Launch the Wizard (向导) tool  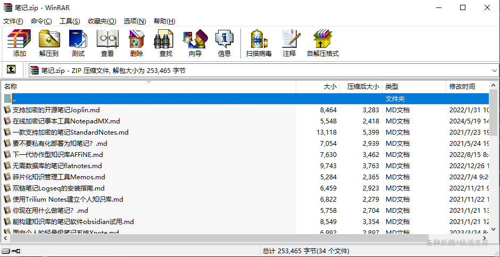[195, 43]
